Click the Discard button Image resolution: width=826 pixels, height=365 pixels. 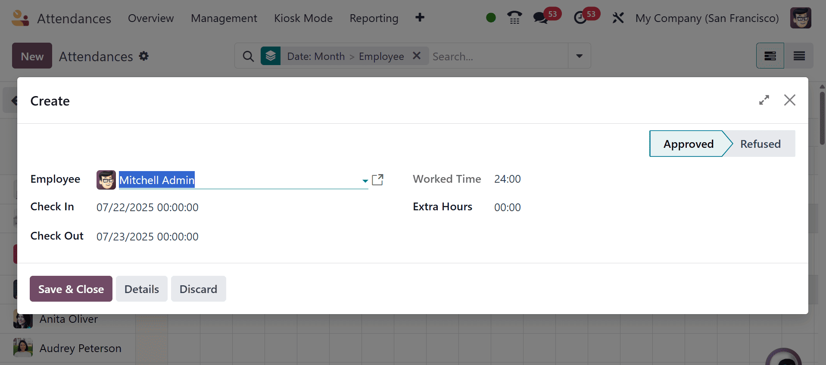[198, 289]
